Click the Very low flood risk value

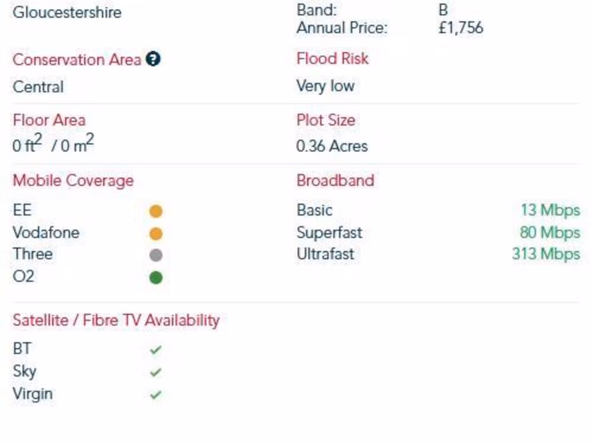click(325, 86)
